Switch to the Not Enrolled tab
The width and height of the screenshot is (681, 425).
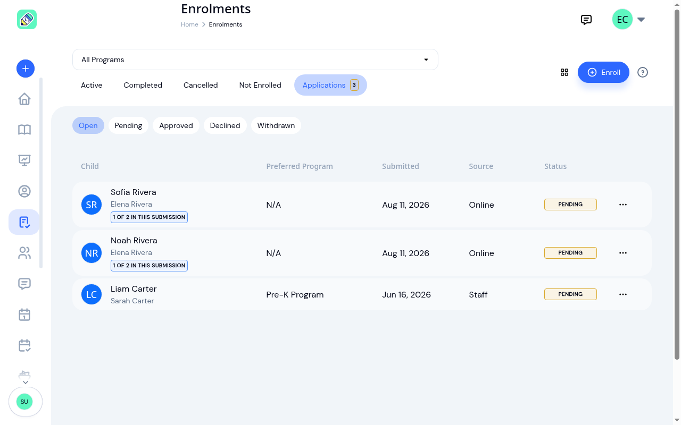[260, 85]
